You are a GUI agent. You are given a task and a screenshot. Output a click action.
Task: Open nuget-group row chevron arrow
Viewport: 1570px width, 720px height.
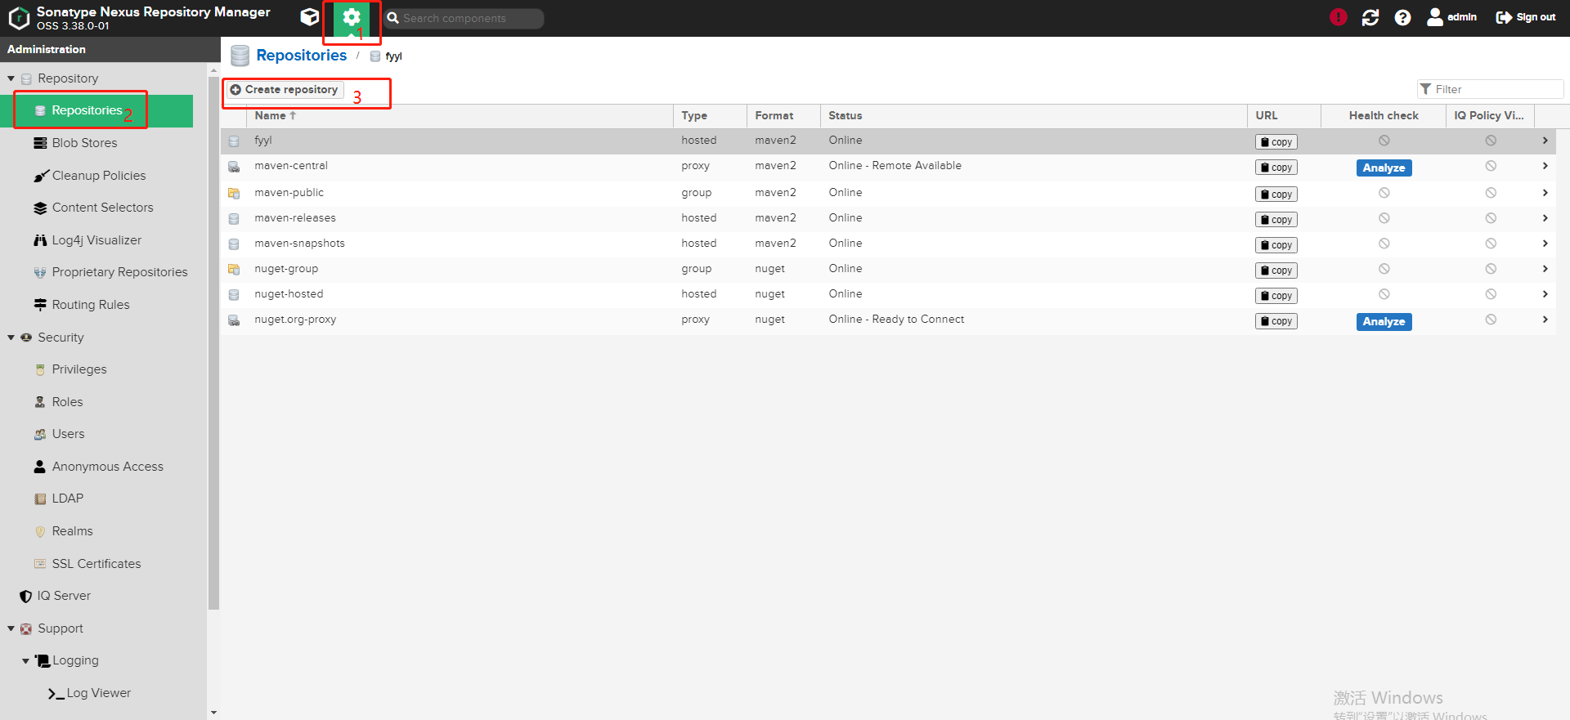coord(1545,269)
